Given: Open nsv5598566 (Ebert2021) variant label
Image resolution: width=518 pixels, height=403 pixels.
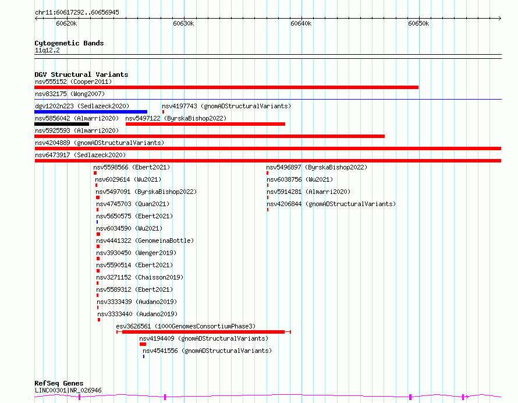Looking at the screenshot, I should [132, 167].
